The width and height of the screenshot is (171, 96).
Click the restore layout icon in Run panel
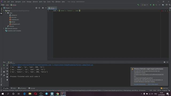(x=4, y=72)
